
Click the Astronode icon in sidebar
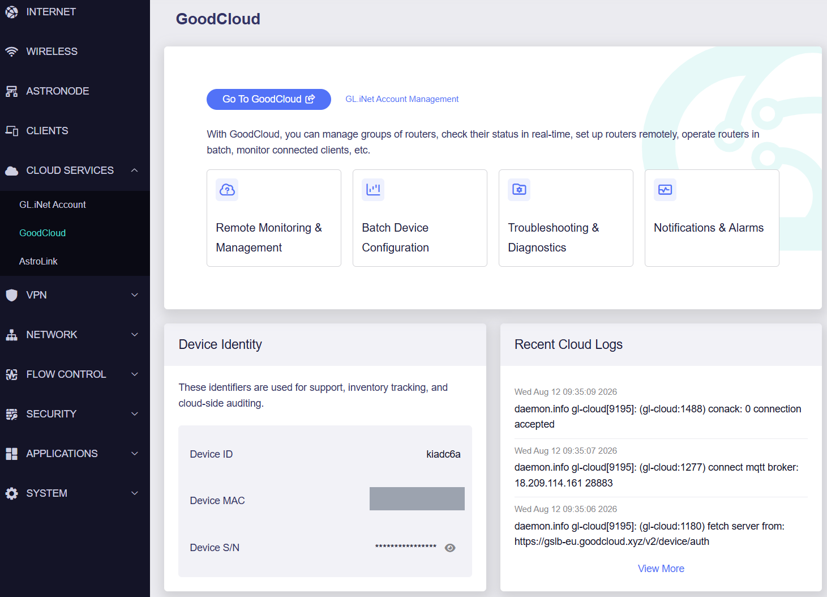[11, 91]
